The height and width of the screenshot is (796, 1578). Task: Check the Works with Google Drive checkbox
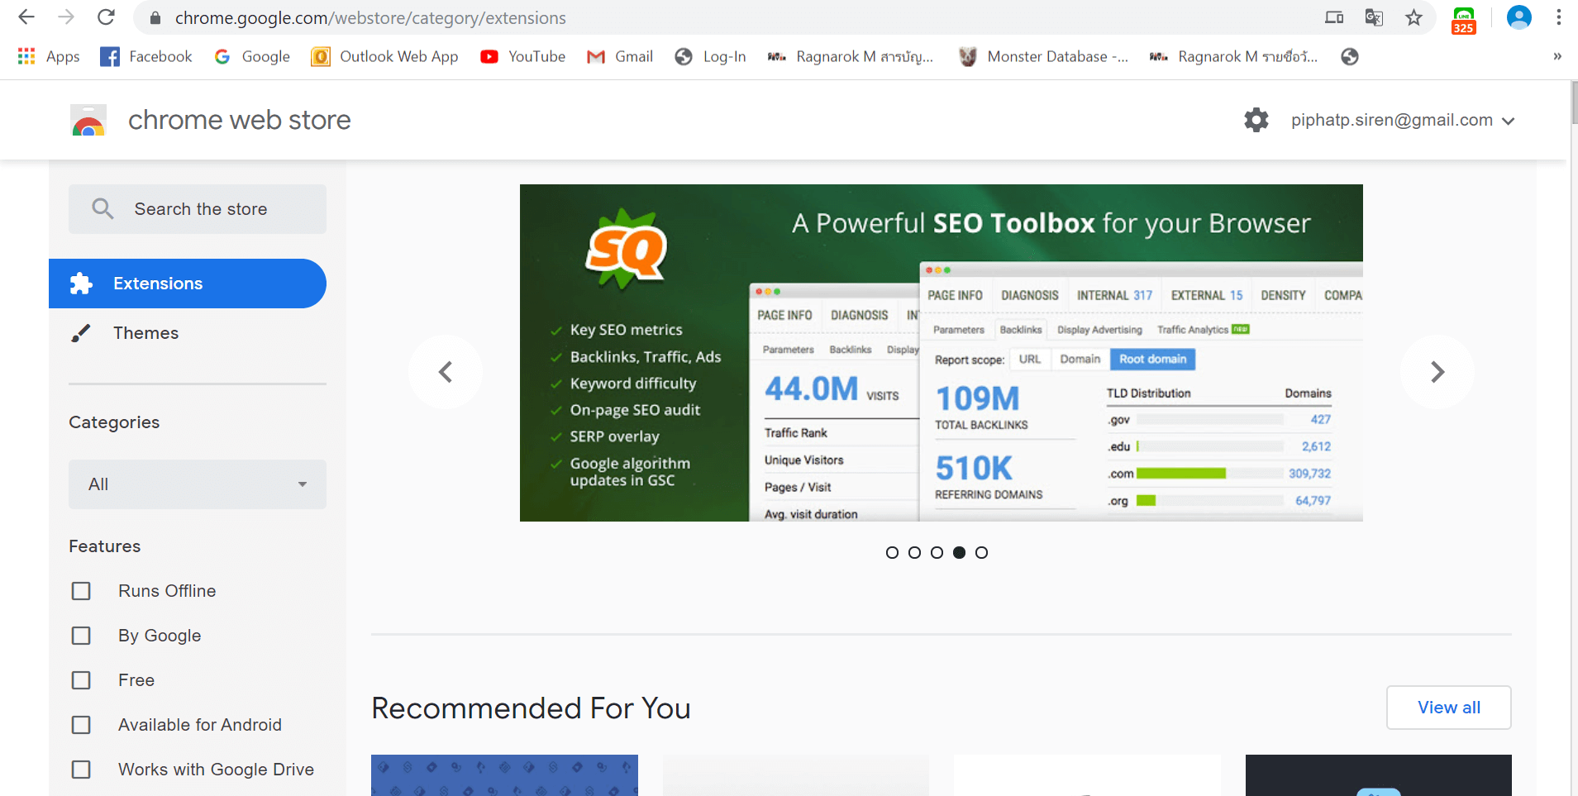pos(81,770)
